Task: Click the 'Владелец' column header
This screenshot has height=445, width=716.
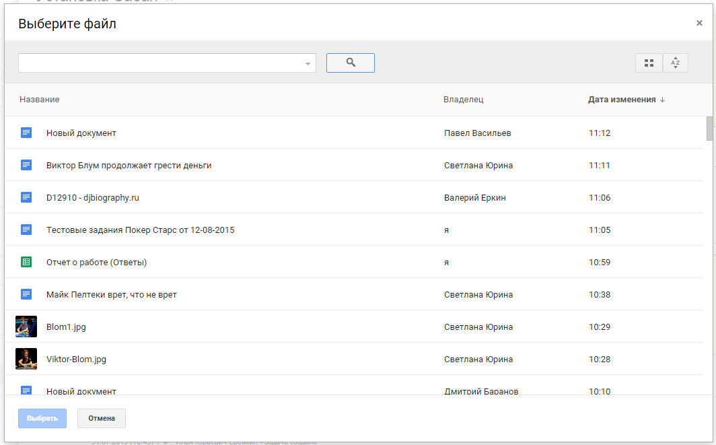Action: click(463, 100)
